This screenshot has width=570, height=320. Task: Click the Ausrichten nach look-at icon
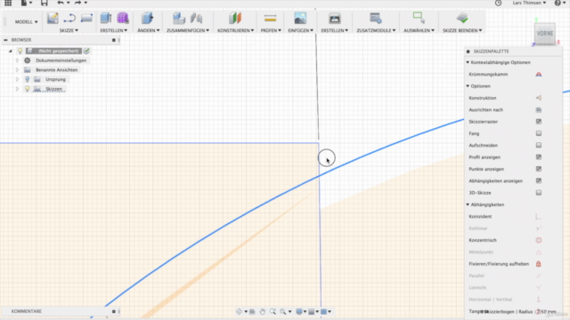[539, 109]
